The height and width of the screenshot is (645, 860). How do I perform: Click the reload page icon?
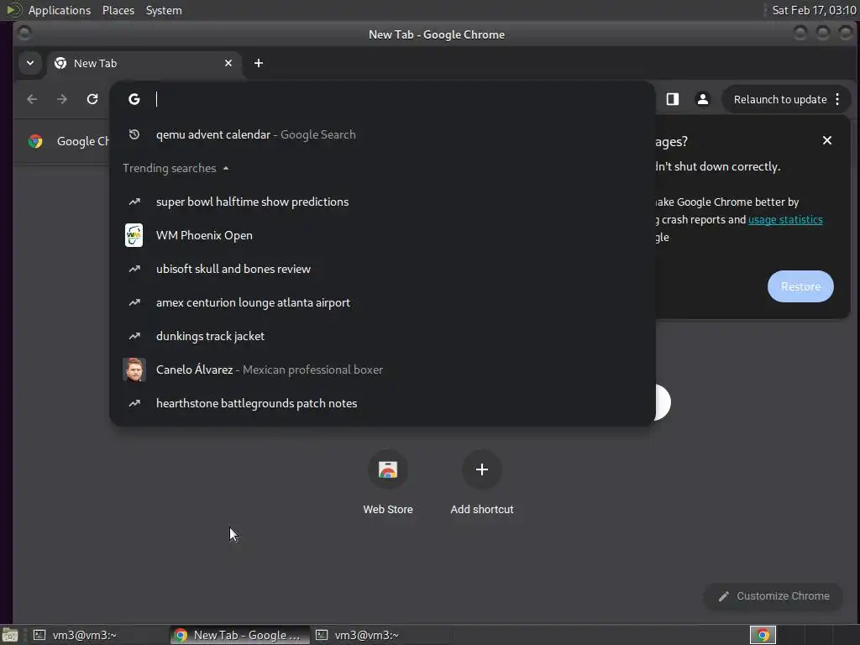click(x=92, y=99)
